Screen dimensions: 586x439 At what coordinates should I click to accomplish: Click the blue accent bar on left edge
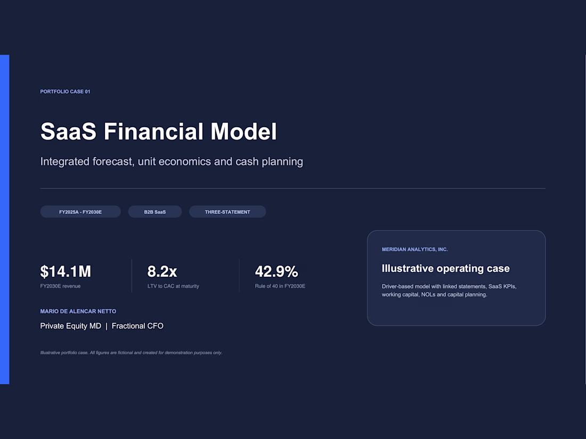(x=4, y=219)
